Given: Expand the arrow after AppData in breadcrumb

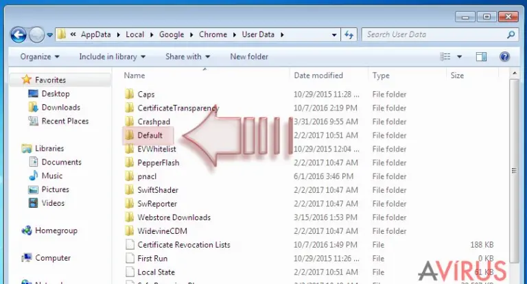Looking at the screenshot, I should [x=118, y=34].
